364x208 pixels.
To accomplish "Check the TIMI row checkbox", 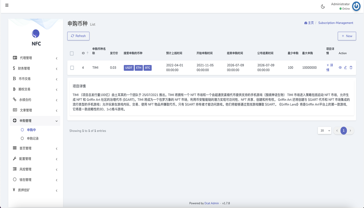I will pos(72,68).
